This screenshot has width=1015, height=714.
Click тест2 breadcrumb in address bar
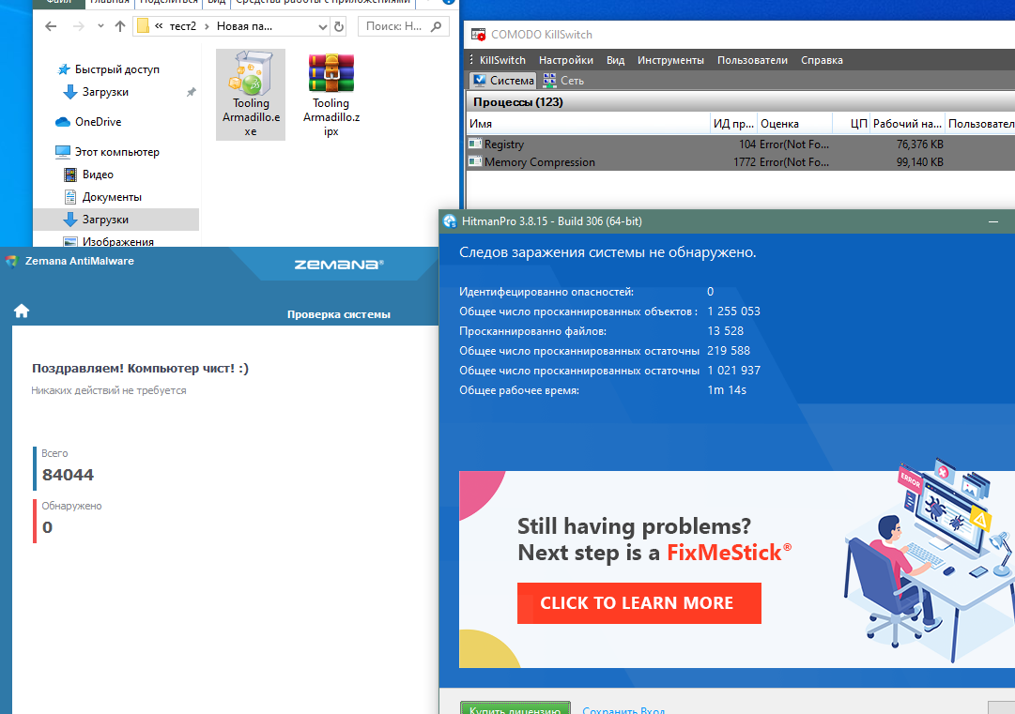coord(182,26)
